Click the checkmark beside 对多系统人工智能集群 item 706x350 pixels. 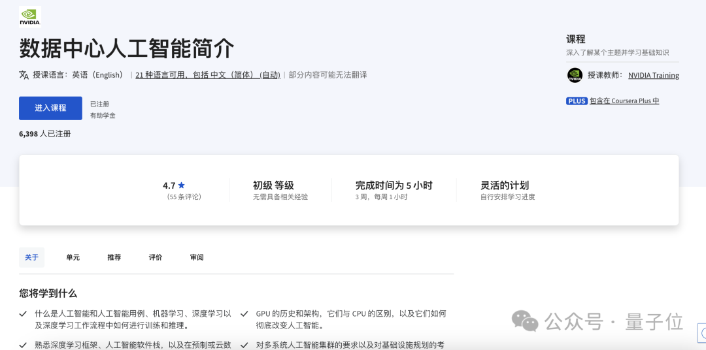(244, 345)
